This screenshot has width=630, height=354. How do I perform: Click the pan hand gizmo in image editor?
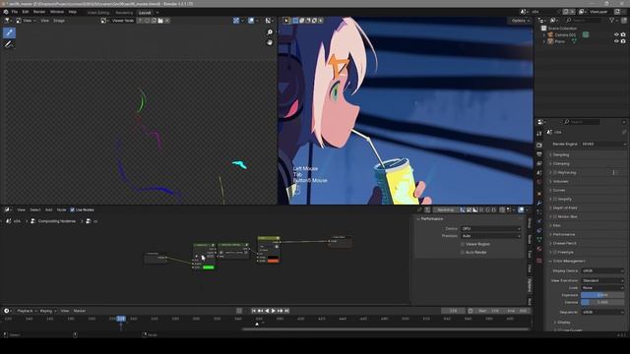(270, 42)
